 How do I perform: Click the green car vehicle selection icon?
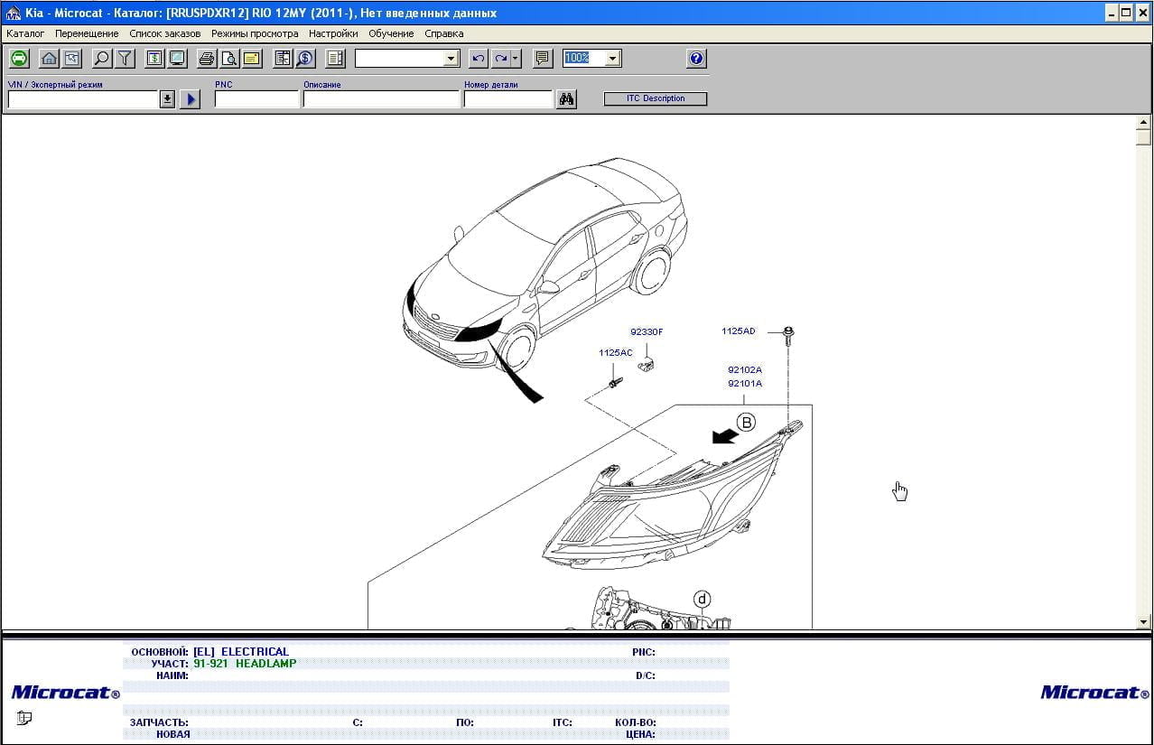click(x=19, y=59)
